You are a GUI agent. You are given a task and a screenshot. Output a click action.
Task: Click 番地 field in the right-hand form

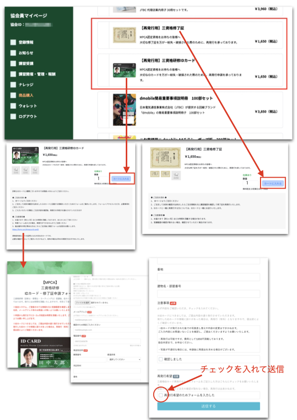click(209, 277)
